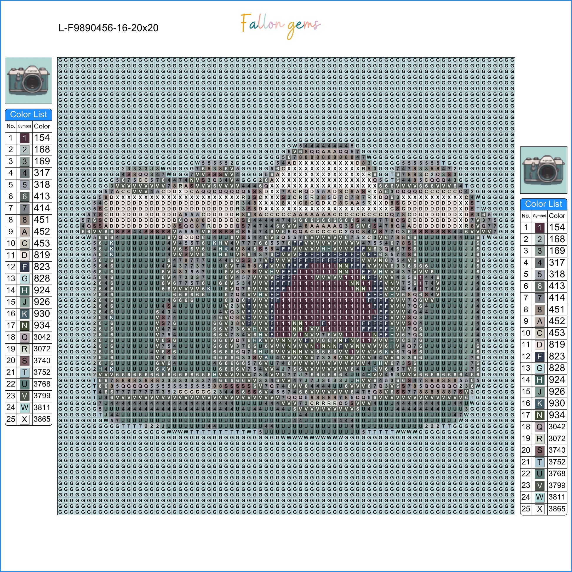Select symbol K swatch in right list
This screenshot has width=572, height=572.
pos(539,404)
